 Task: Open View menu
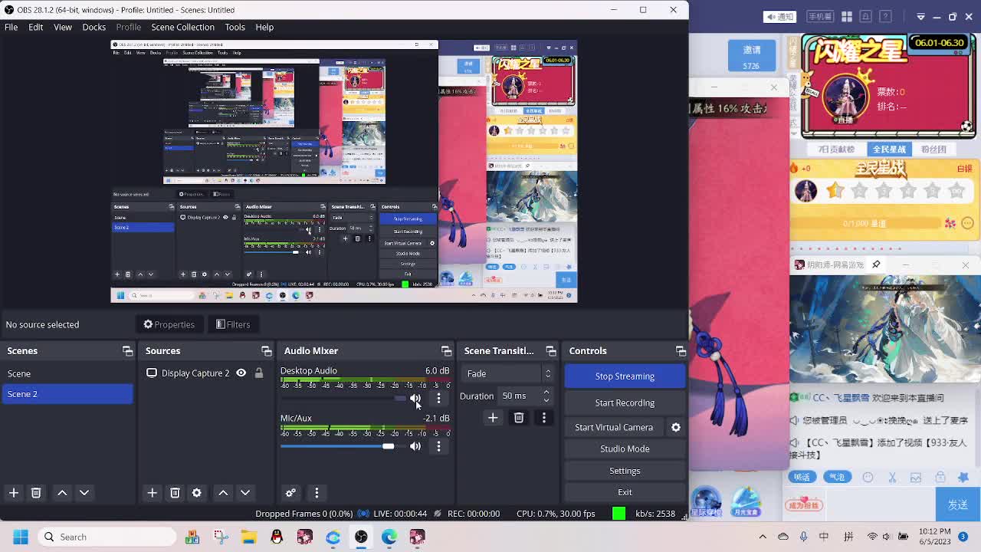pos(63,27)
